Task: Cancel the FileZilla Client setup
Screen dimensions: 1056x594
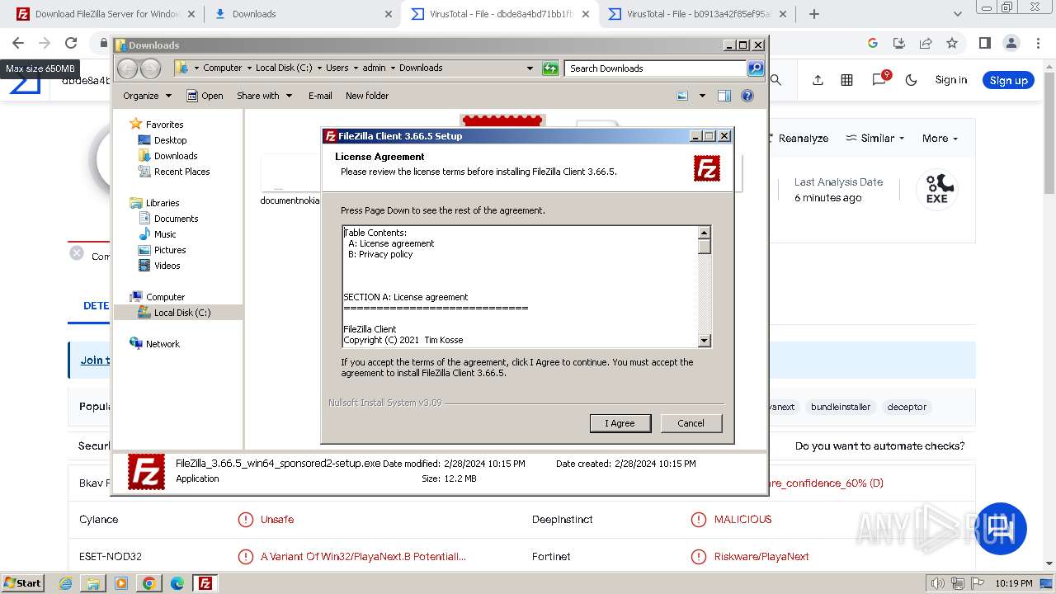Action: pyautogui.click(x=691, y=423)
